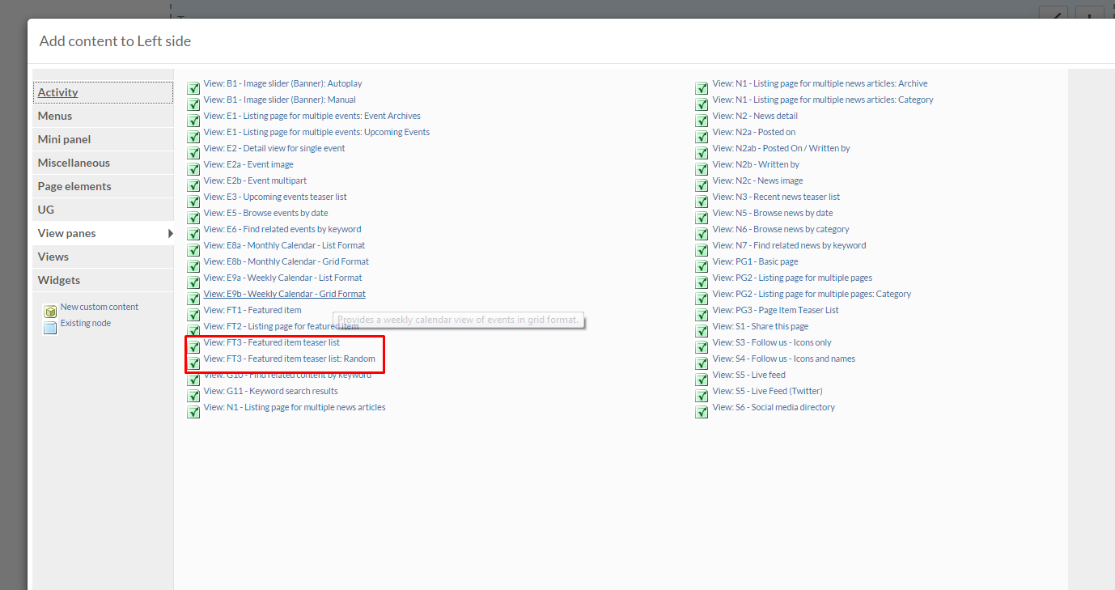The image size is (1115, 590).
Task: Click the icon beside N2 News detail
Action: [702, 121]
